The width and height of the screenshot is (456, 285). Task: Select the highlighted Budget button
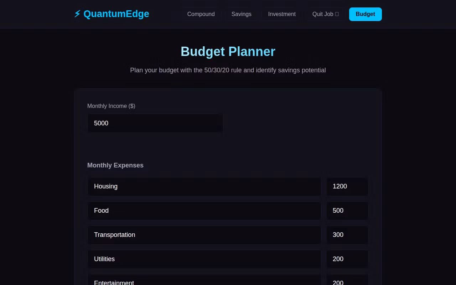coord(365,14)
